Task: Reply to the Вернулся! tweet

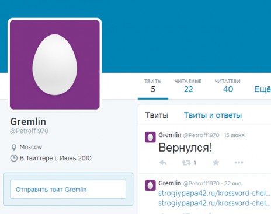Action: point(163,163)
